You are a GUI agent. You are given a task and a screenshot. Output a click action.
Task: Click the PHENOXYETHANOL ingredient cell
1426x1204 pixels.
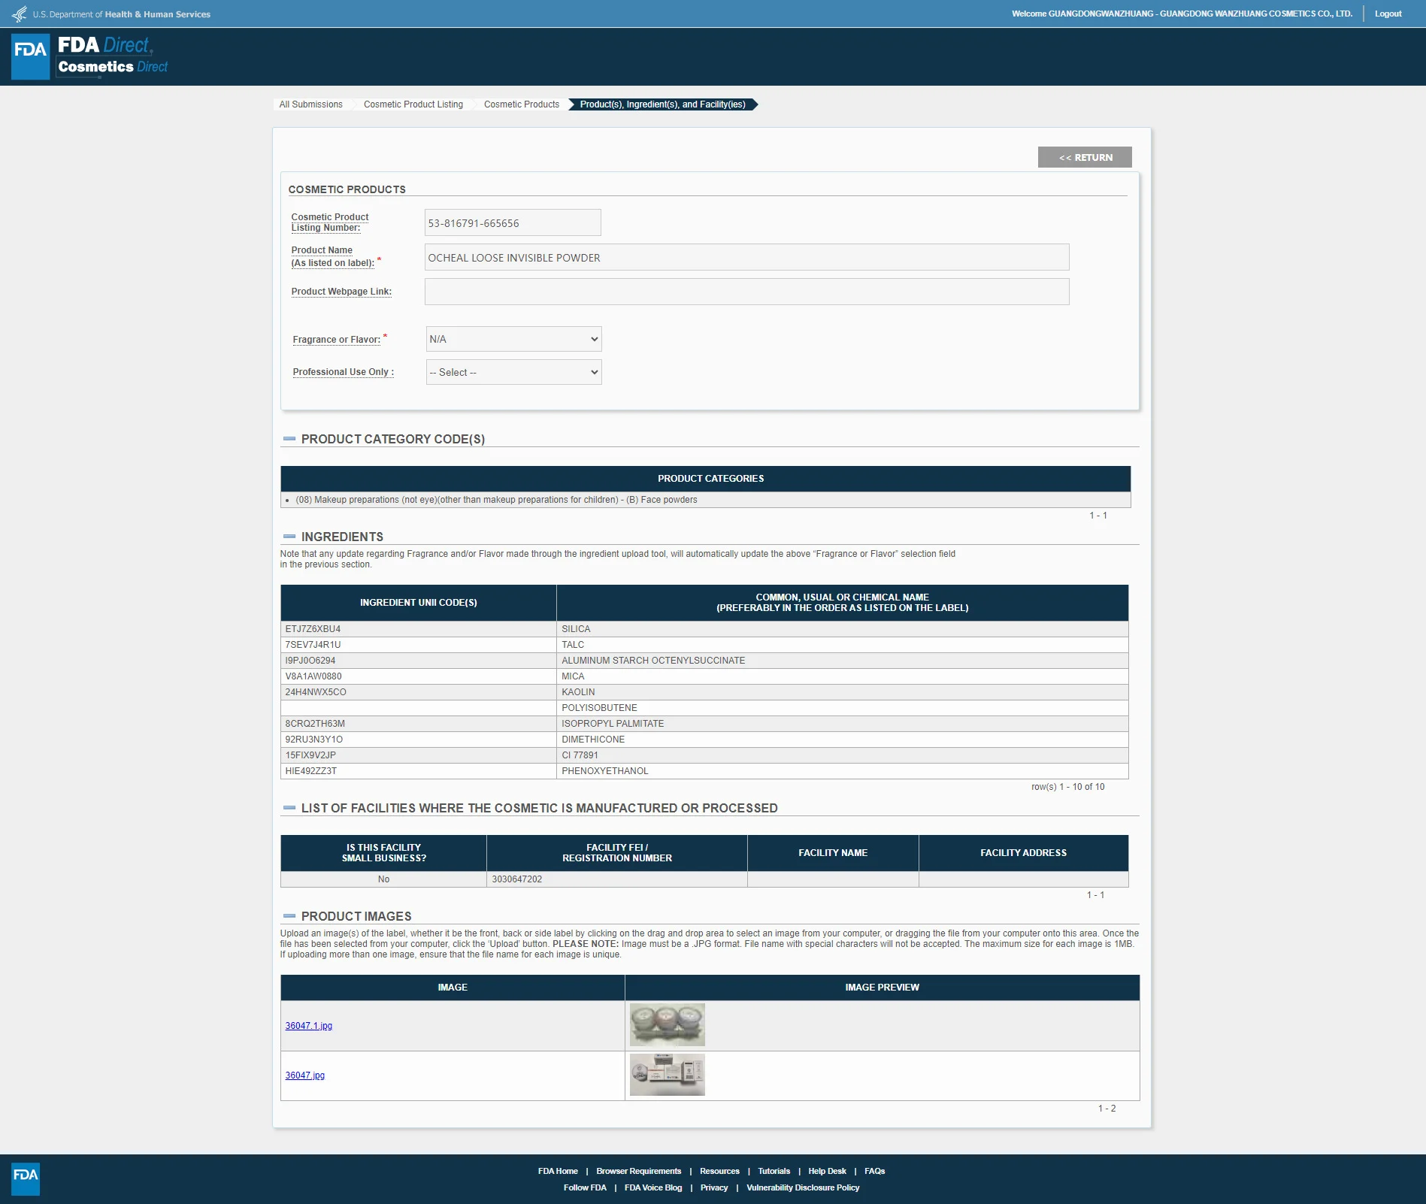(842, 771)
